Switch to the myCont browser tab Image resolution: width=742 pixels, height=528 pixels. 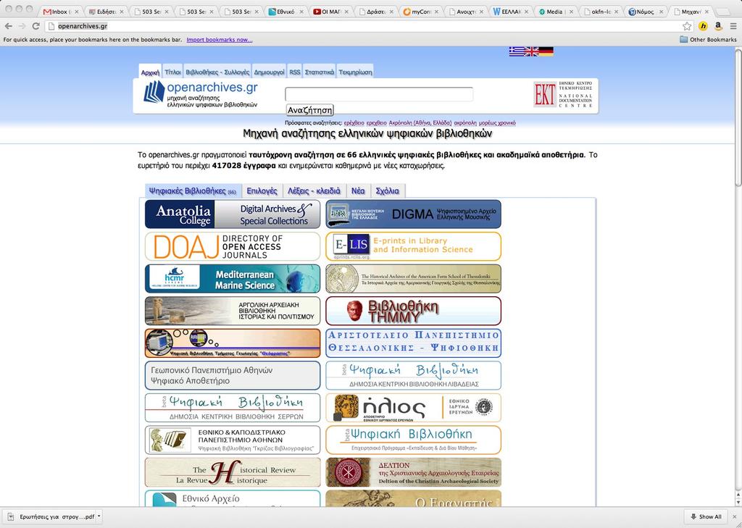420,12
